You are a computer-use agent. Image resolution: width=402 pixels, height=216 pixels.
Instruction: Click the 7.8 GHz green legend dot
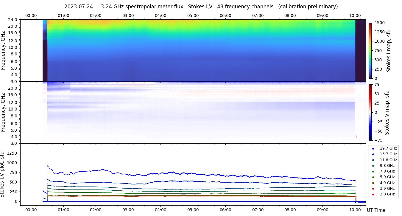(x=373, y=171)
